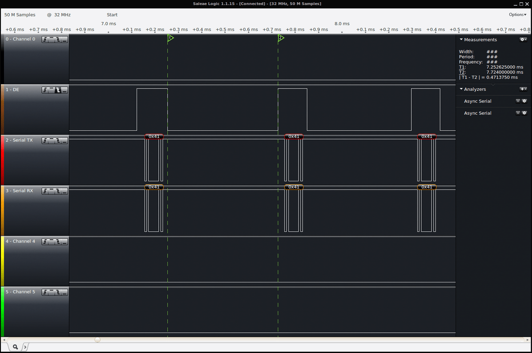Set high level trigger on Serial TX

point(52,141)
